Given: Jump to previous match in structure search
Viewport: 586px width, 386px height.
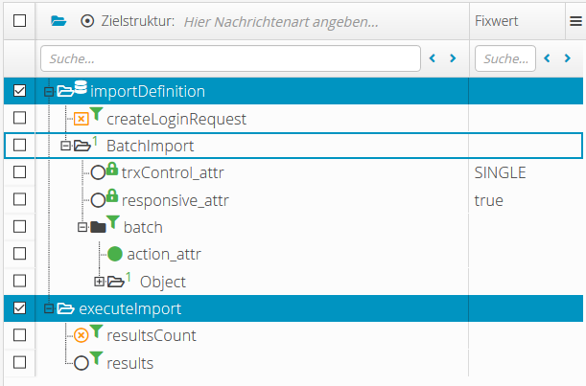Looking at the screenshot, I should click(x=434, y=58).
